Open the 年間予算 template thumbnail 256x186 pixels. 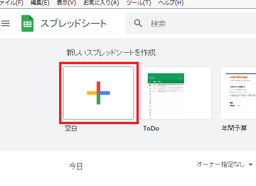click(x=238, y=93)
